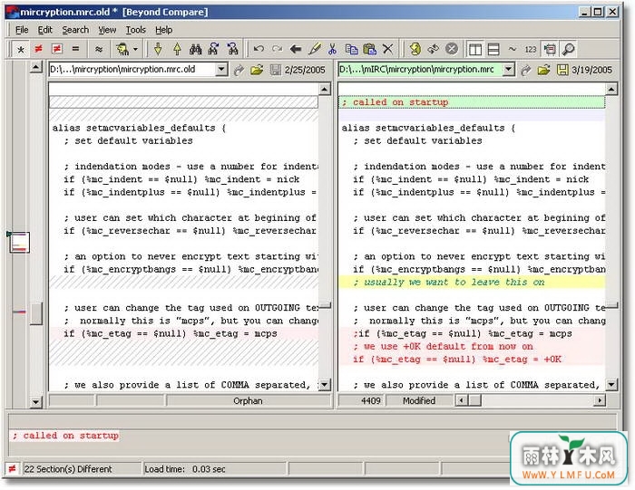
Task: Click '22 Section(s) Different' status text
Action: (x=68, y=469)
